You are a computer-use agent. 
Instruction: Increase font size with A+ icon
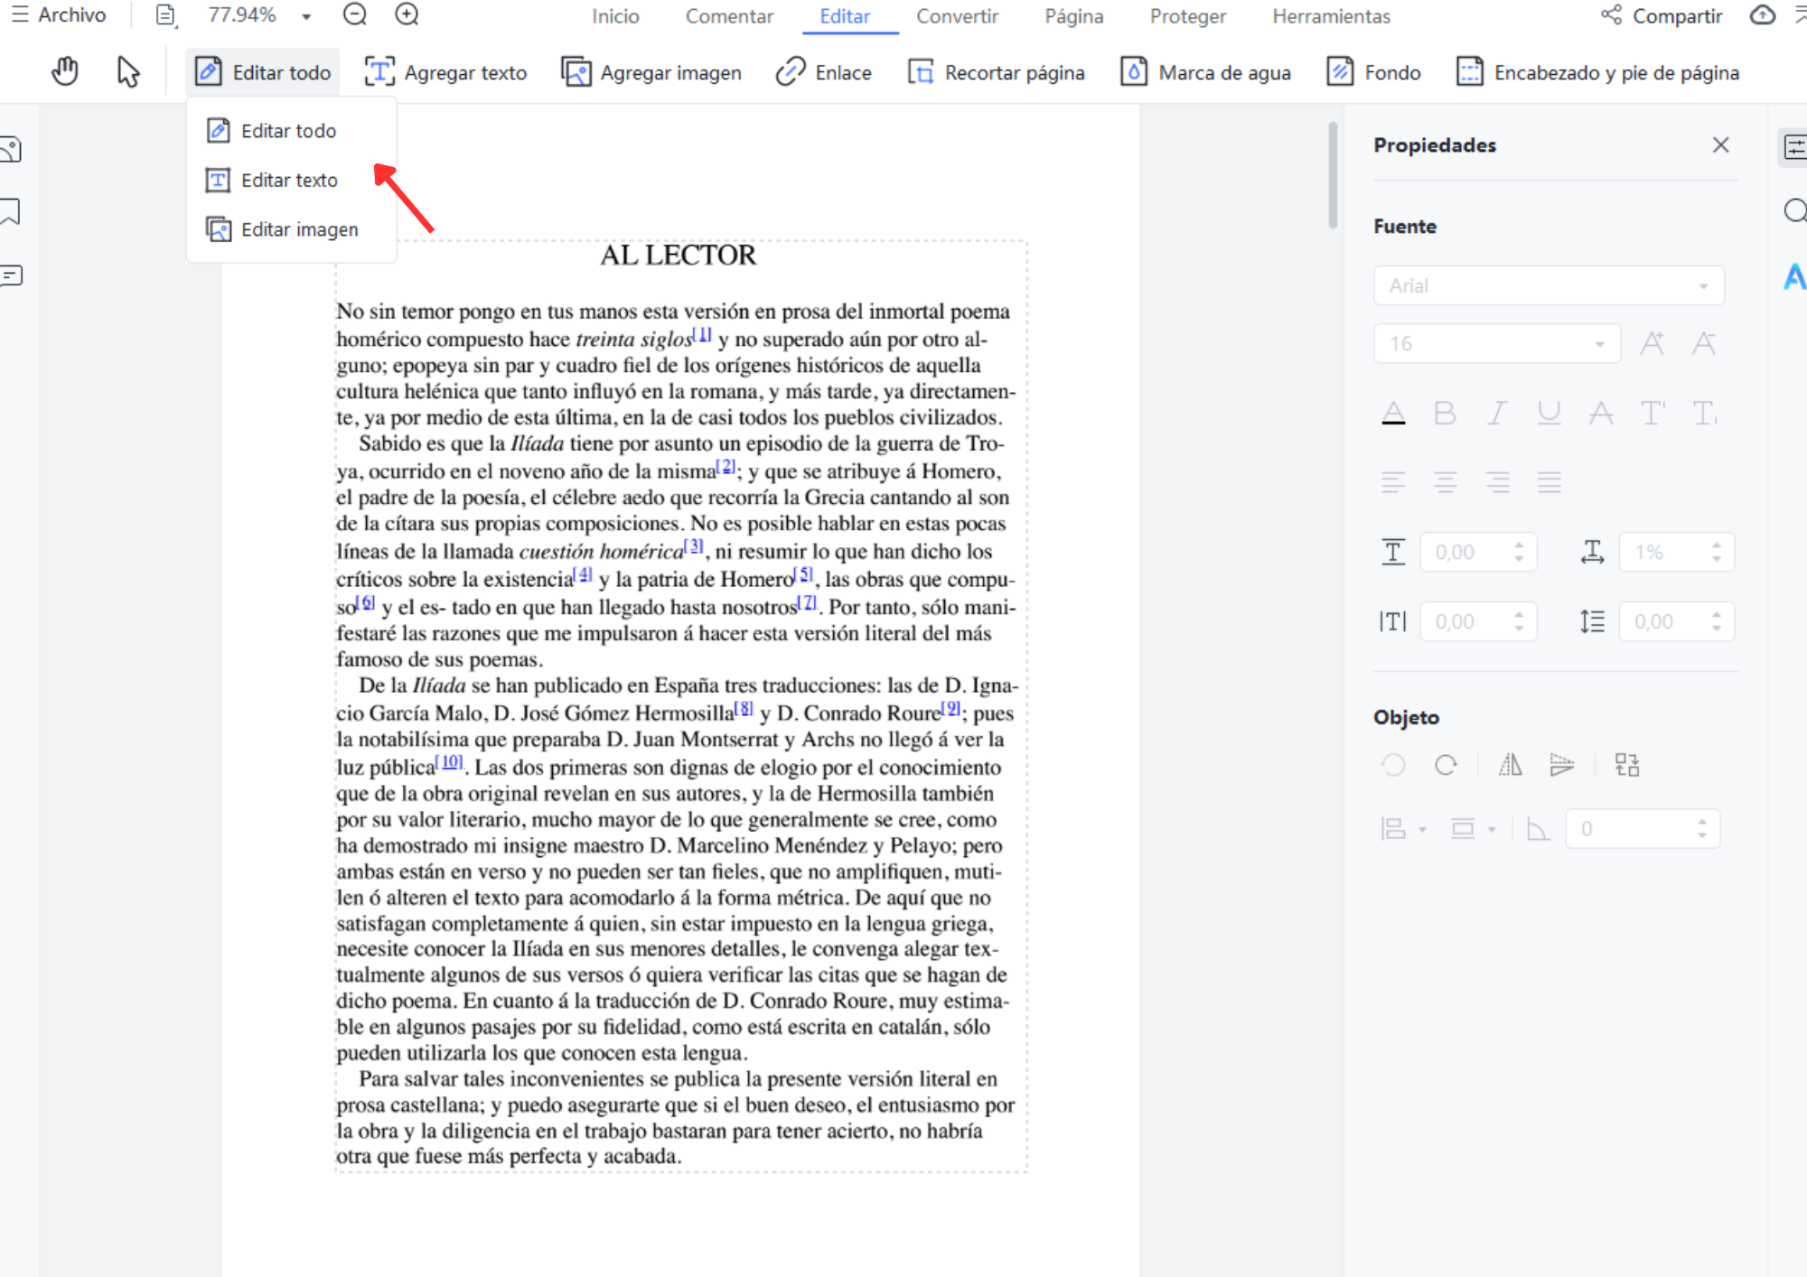1653,343
